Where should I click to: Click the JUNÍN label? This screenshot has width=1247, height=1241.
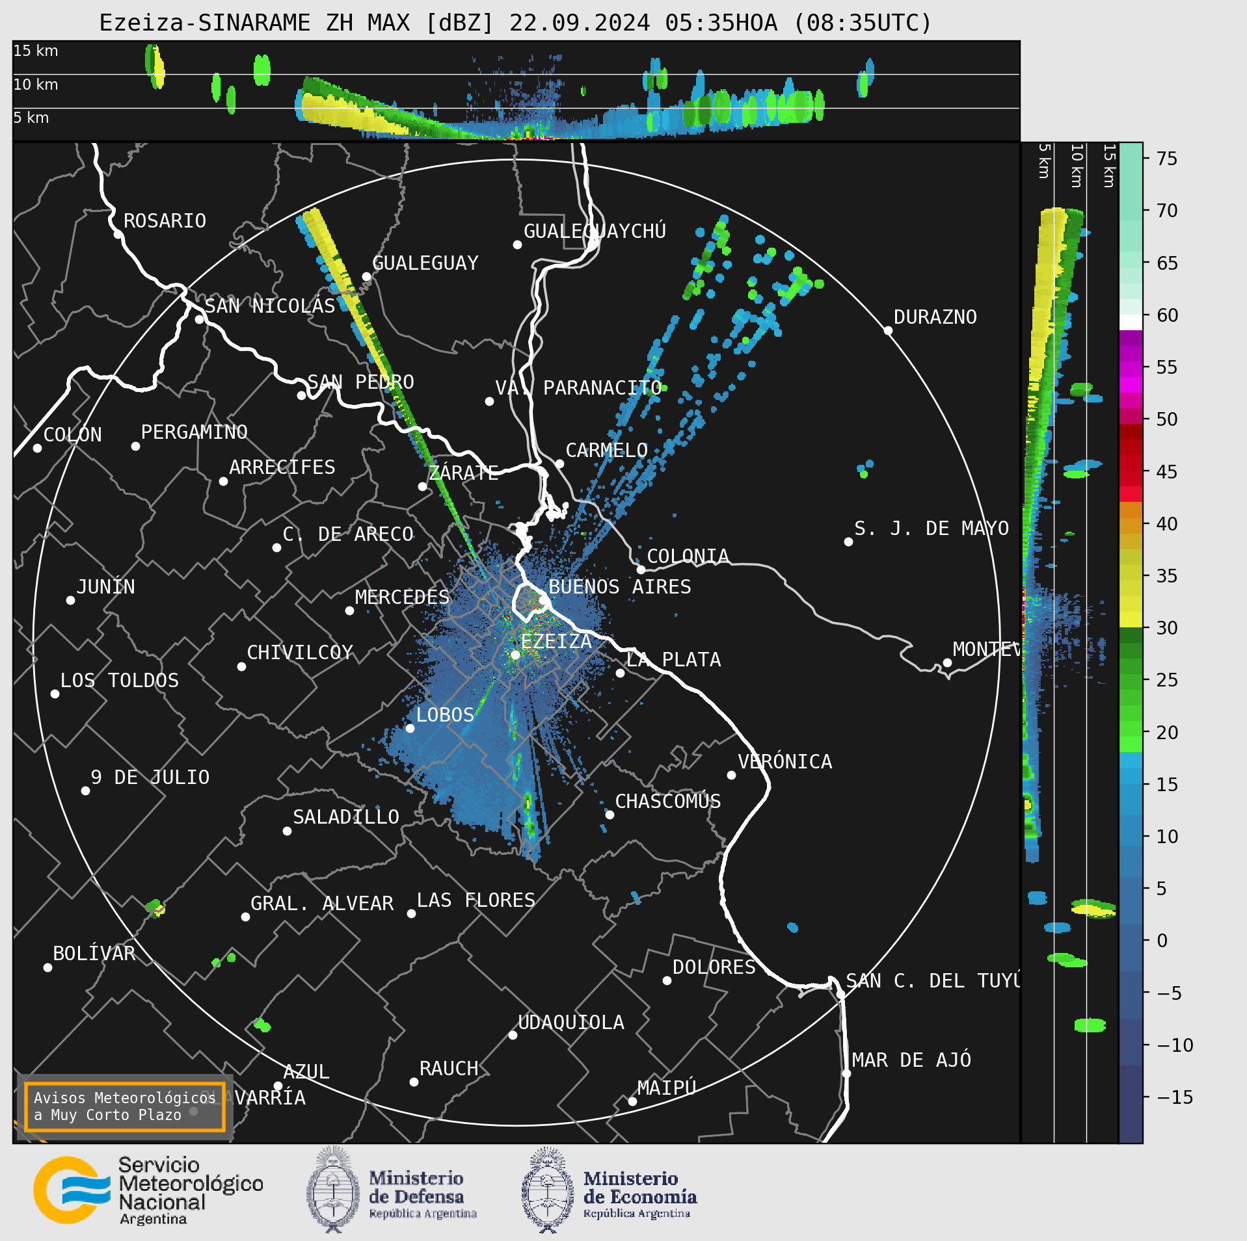tap(105, 587)
